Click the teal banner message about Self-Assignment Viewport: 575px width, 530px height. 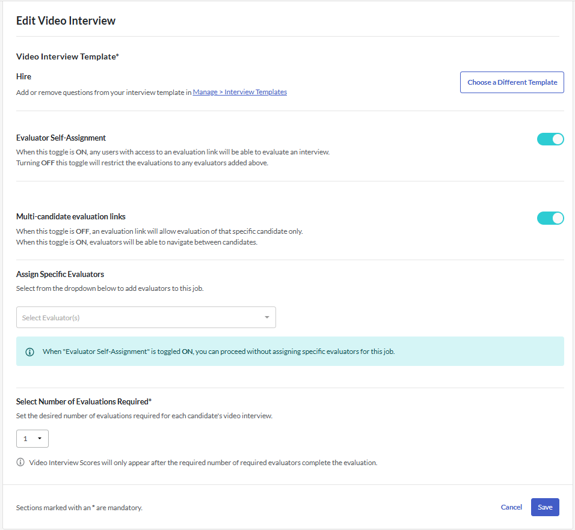click(218, 352)
